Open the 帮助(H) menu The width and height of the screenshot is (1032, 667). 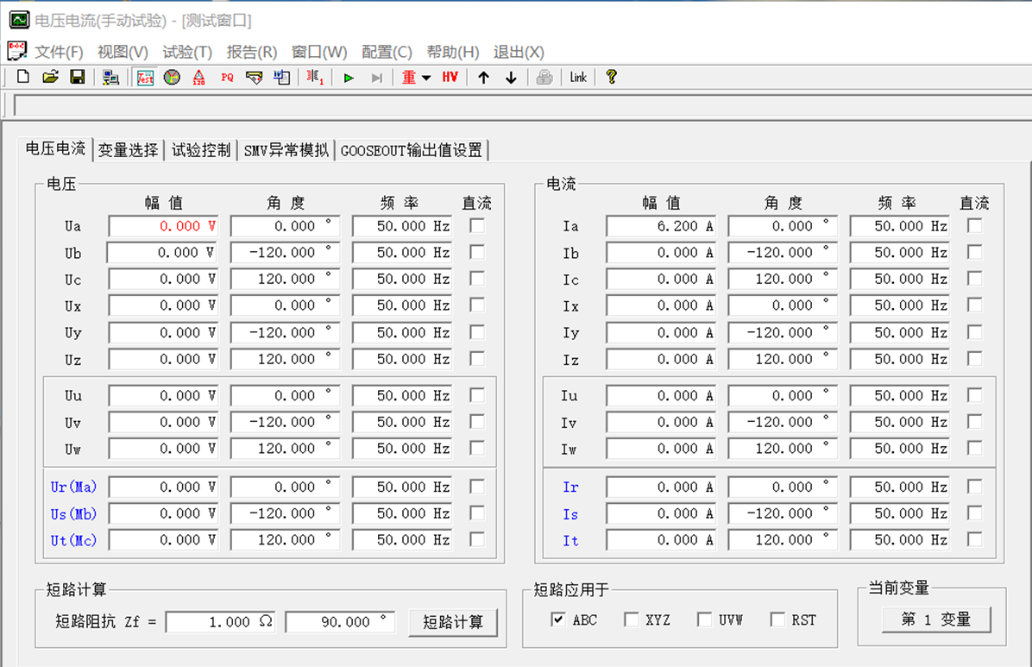[453, 52]
